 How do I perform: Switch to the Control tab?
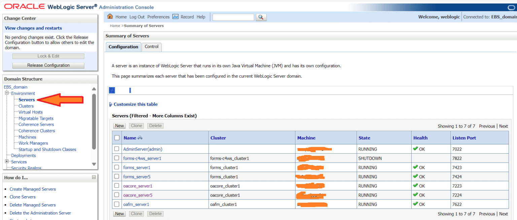pos(151,47)
